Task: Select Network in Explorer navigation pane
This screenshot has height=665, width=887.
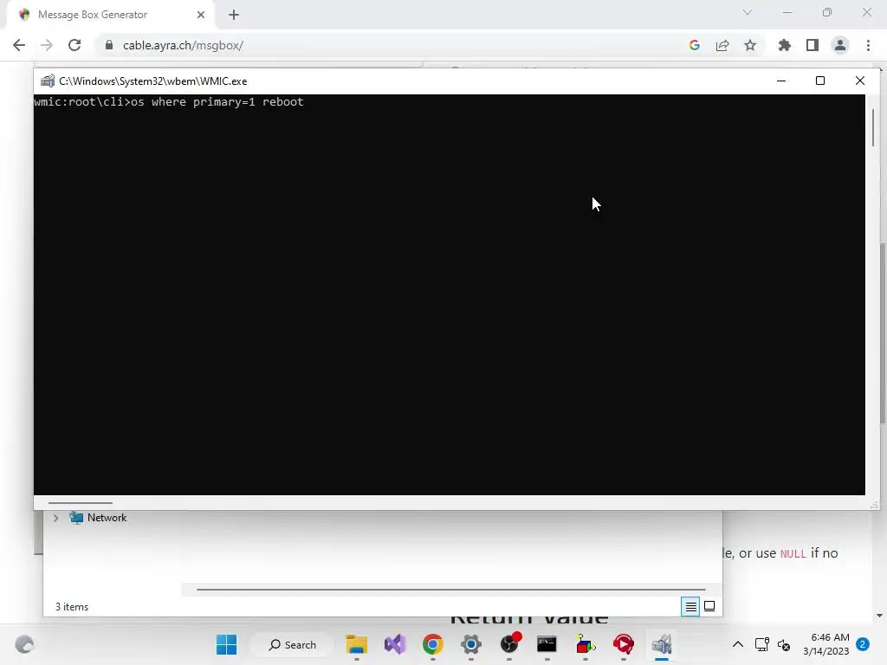Action: [107, 518]
